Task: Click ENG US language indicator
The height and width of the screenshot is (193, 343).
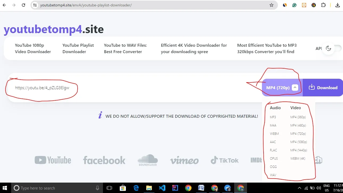Action: [x=326, y=188]
